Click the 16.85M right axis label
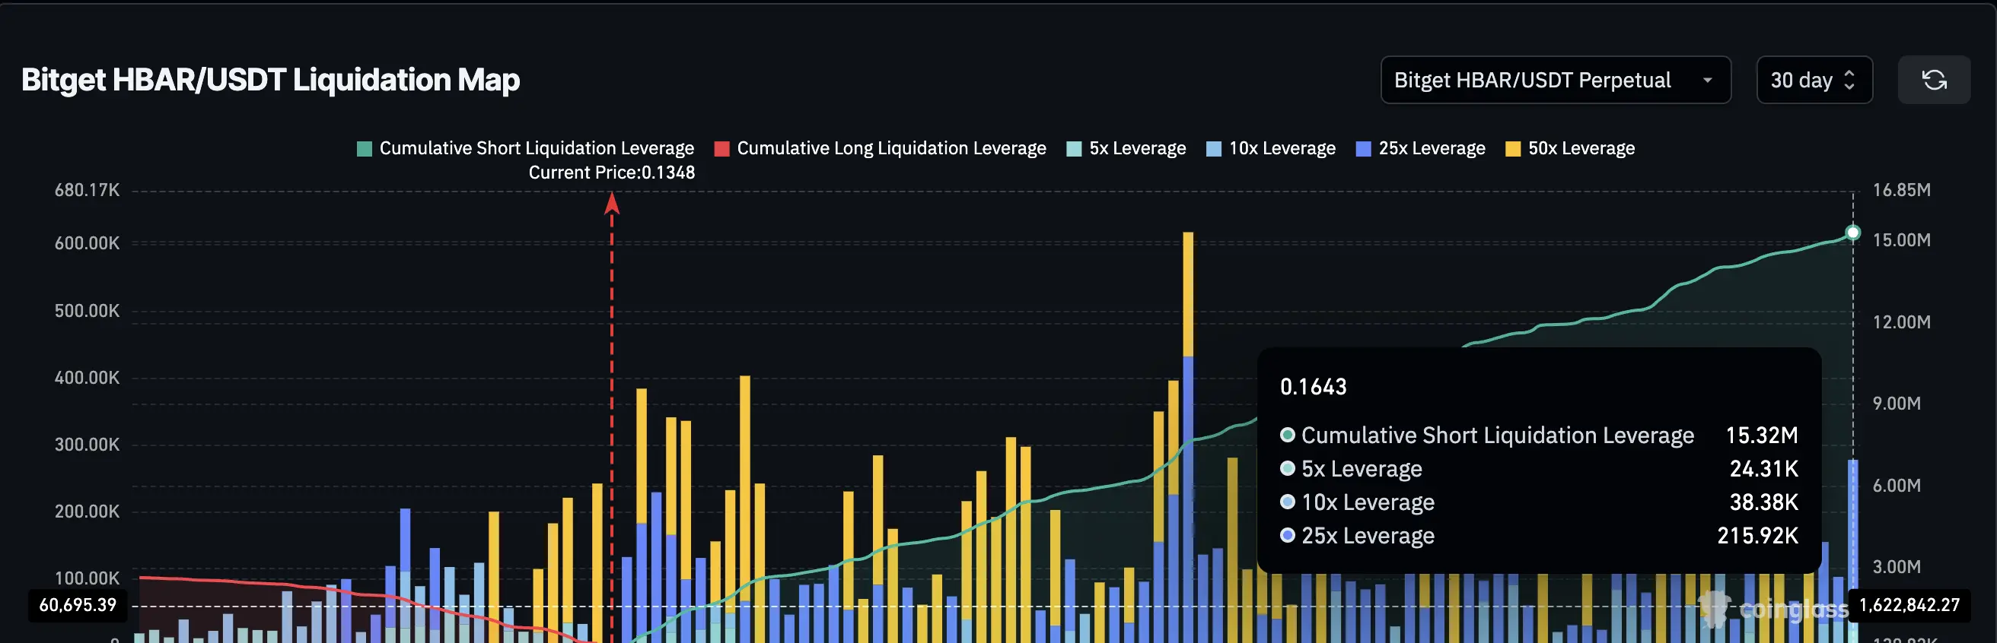1997x643 pixels. pyautogui.click(x=1902, y=190)
